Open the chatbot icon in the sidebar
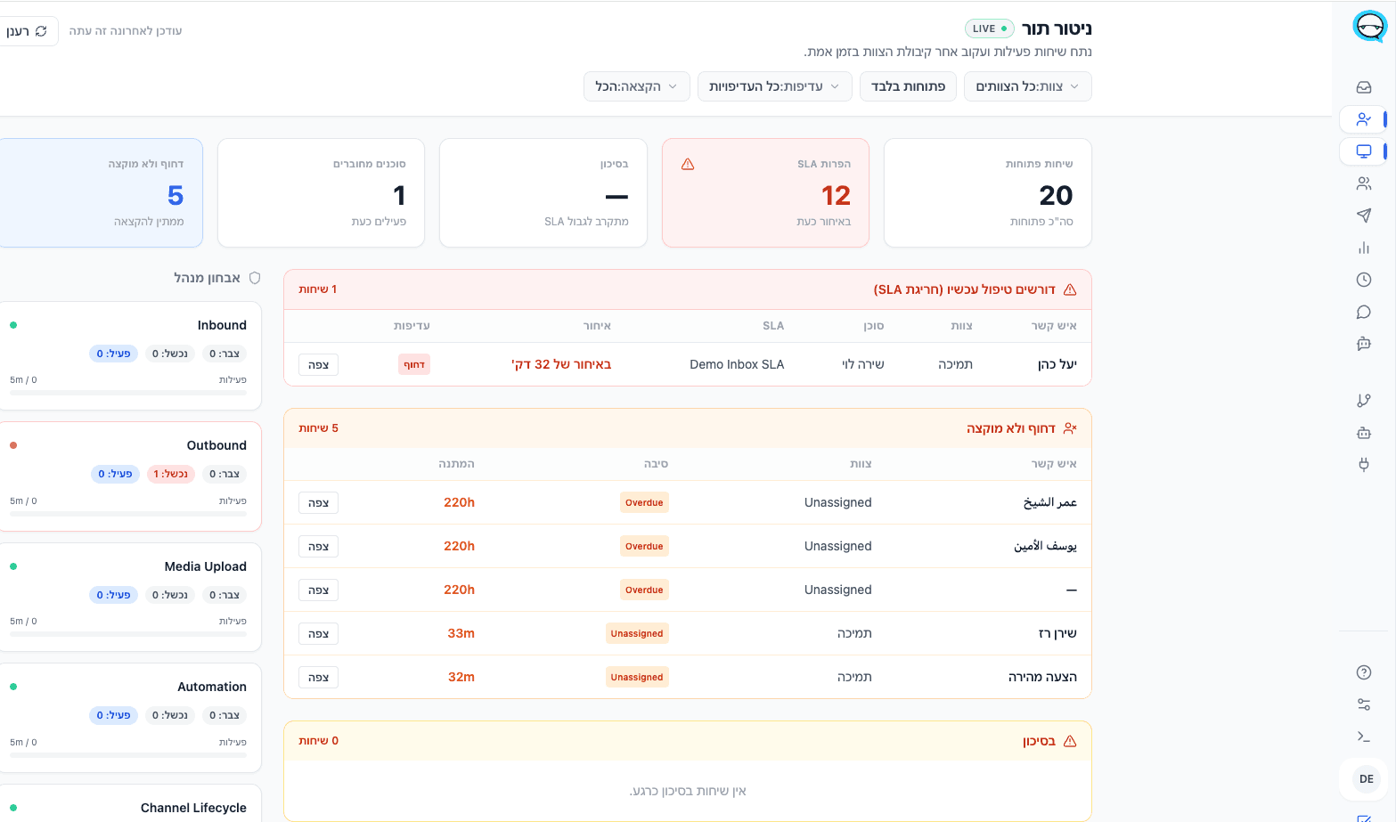Viewport: 1396px width, 822px height. pos(1363,344)
